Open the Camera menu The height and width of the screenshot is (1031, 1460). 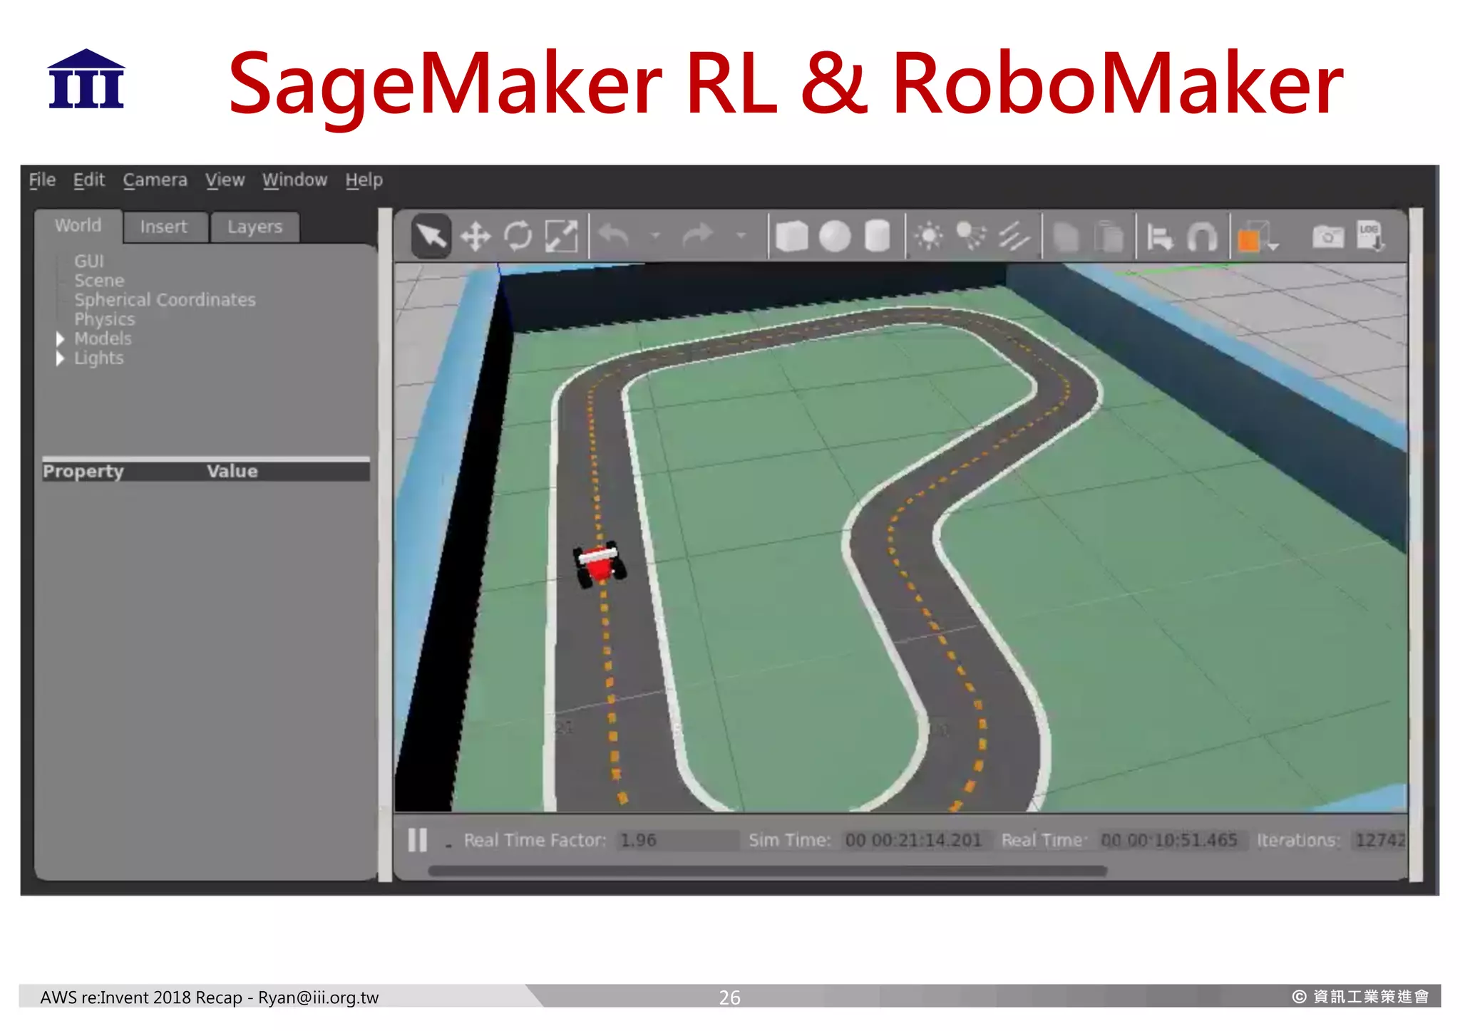tap(155, 180)
